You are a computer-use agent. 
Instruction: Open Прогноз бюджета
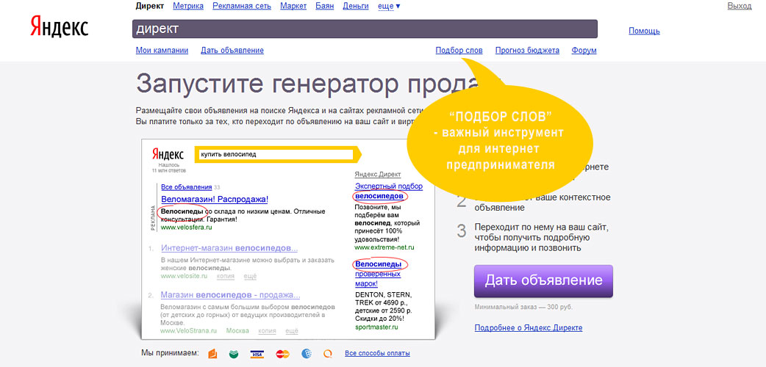527,50
